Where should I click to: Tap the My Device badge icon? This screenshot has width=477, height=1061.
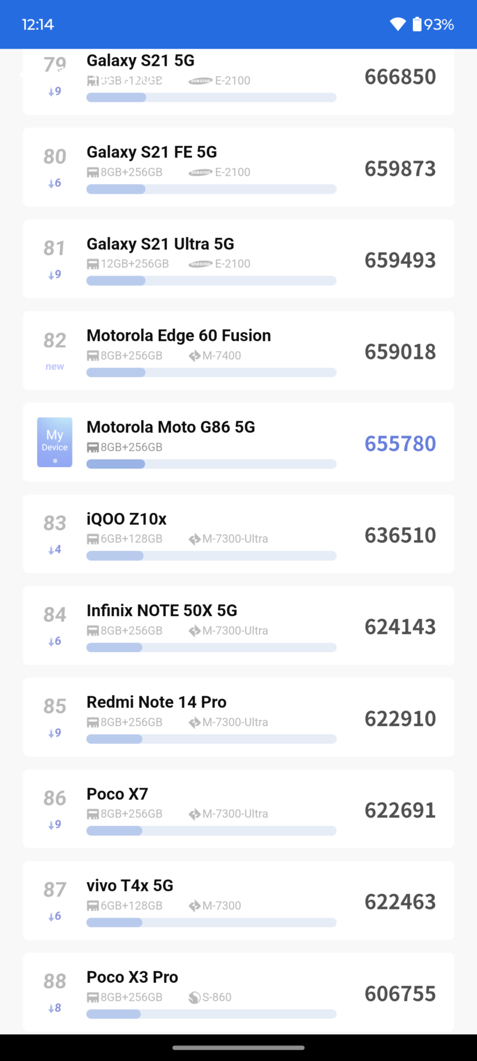(54, 442)
